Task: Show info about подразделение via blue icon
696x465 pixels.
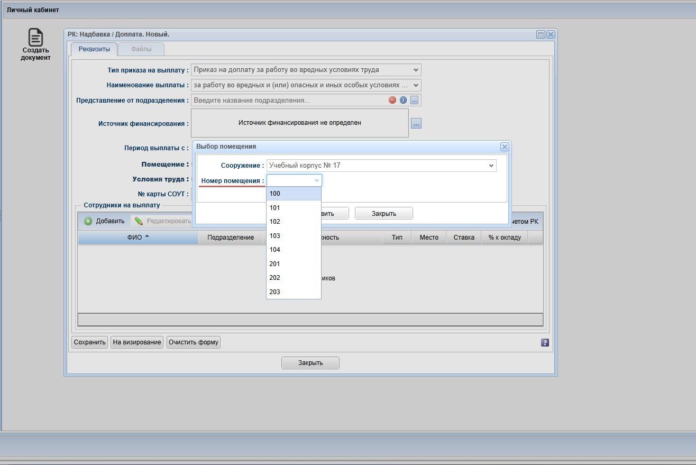Action: [403, 100]
